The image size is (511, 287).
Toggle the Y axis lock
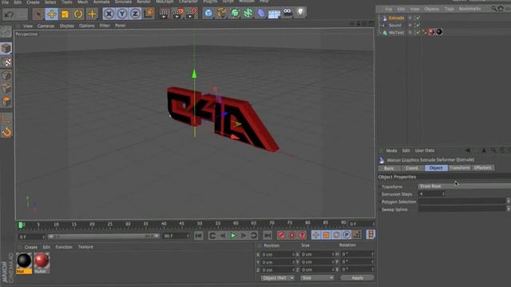122,14
